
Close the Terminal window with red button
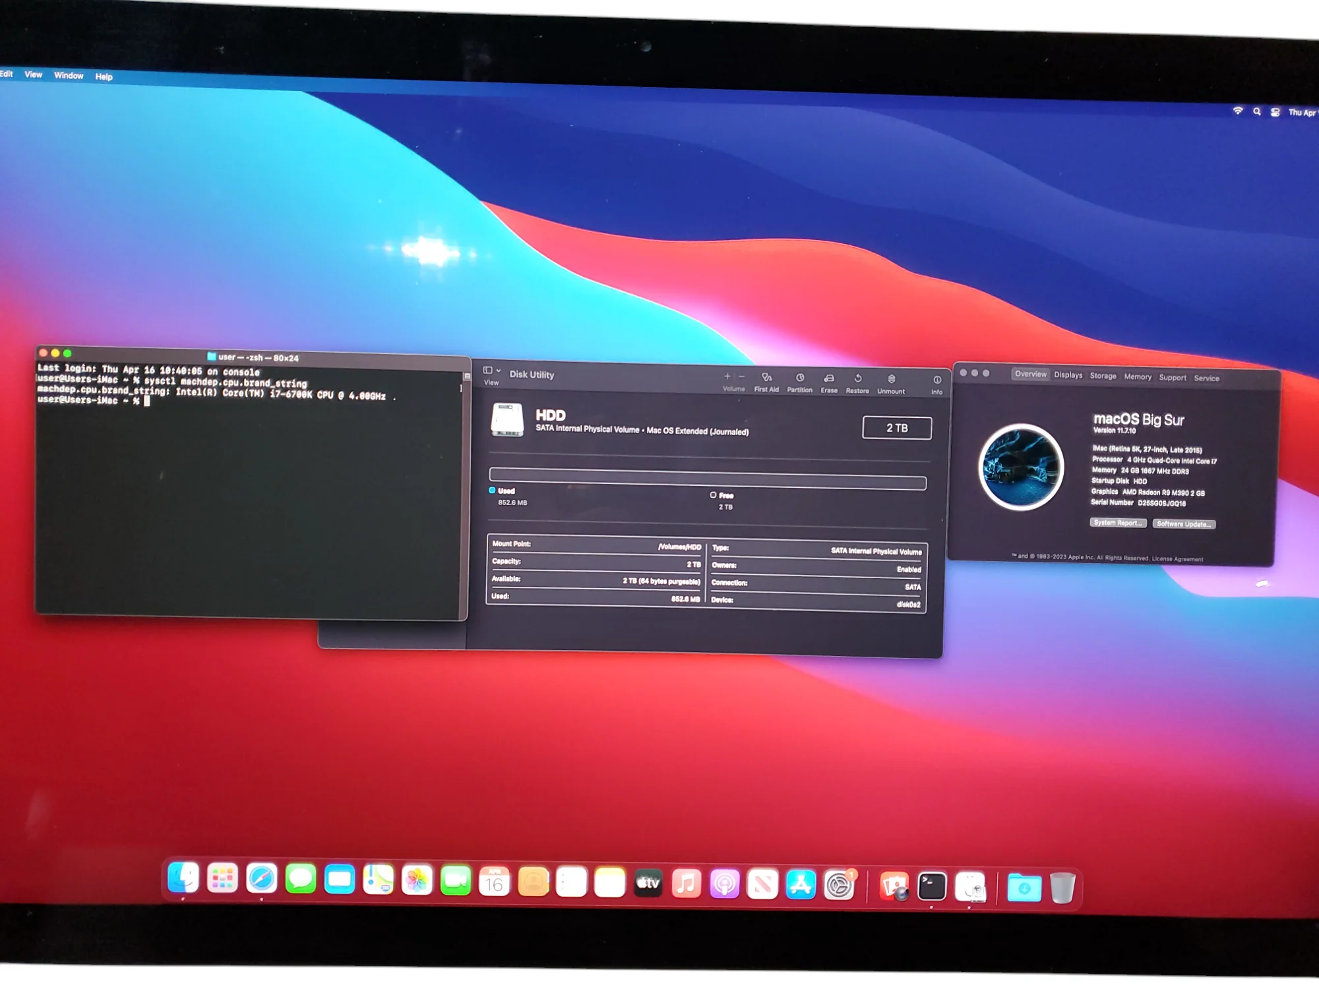click(x=43, y=353)
